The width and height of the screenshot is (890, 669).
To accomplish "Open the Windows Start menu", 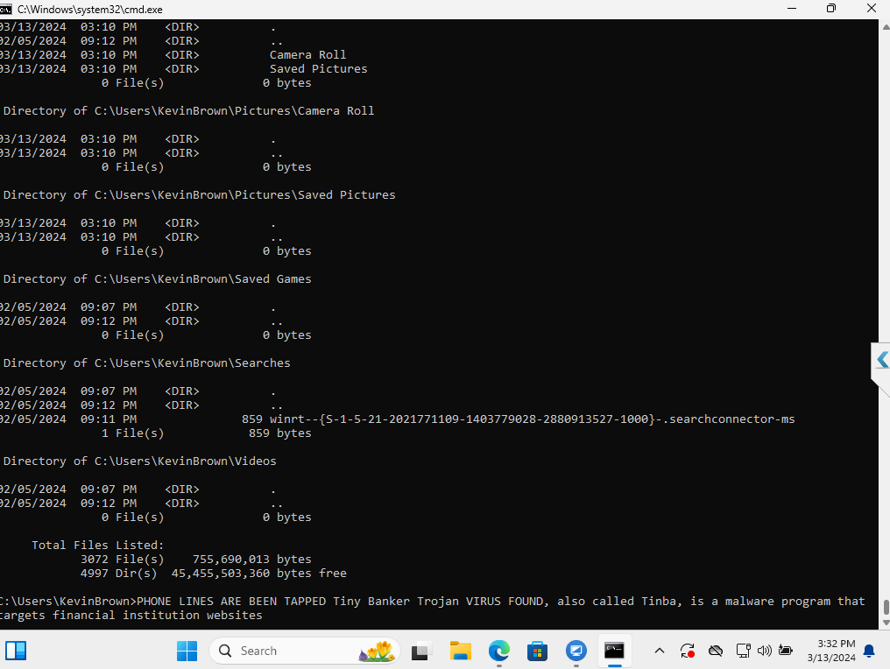I will click(187, 651).
